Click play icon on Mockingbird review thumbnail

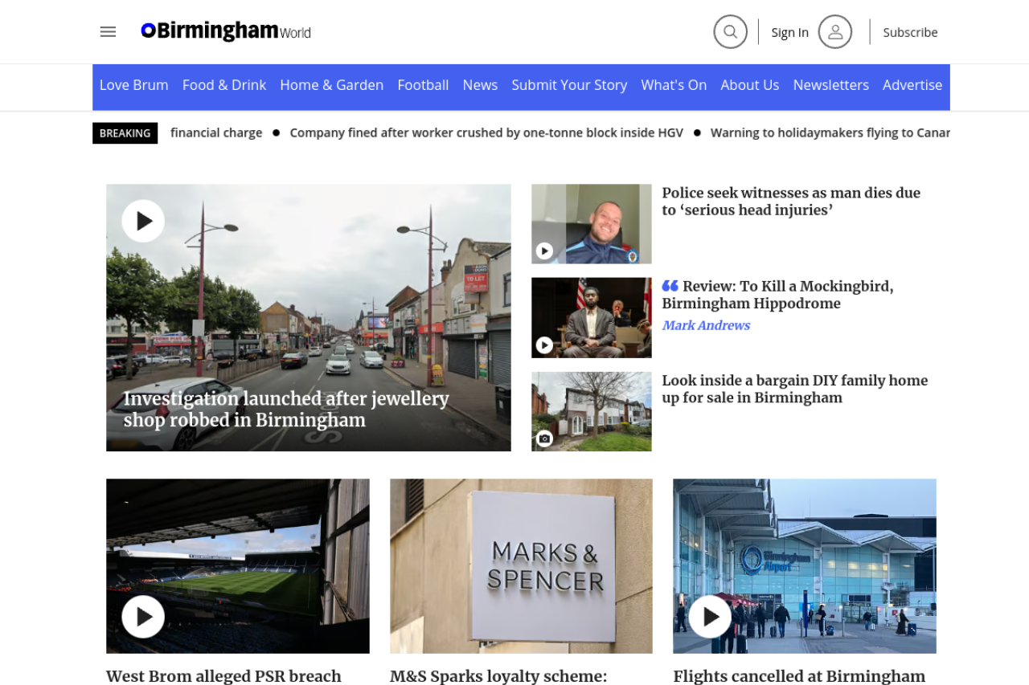point(544,345)
